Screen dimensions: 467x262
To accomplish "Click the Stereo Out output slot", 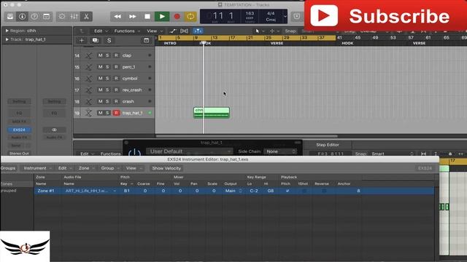I will [19, 154].
